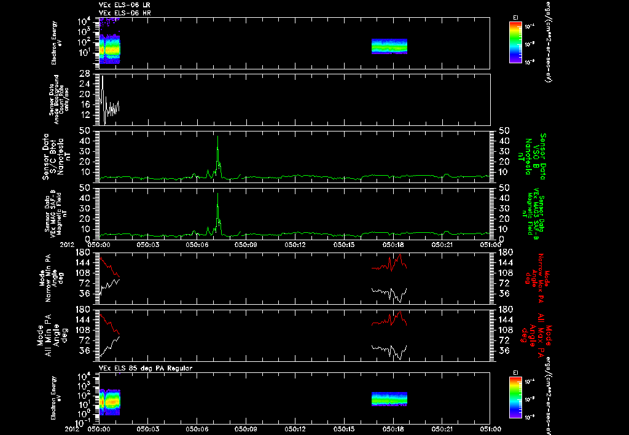Click the '050:15' label under the MAG SAF-B panel

click(x=343, y=244)
